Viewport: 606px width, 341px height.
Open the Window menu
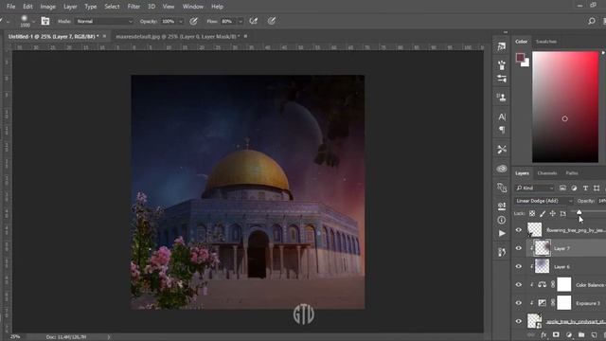coord(193,7)
